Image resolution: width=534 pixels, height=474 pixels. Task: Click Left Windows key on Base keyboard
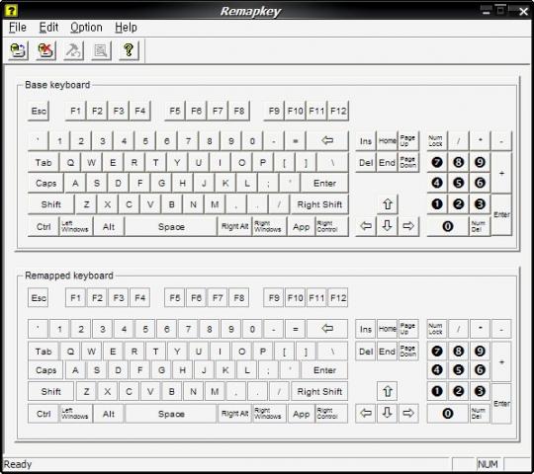[75, 226]
